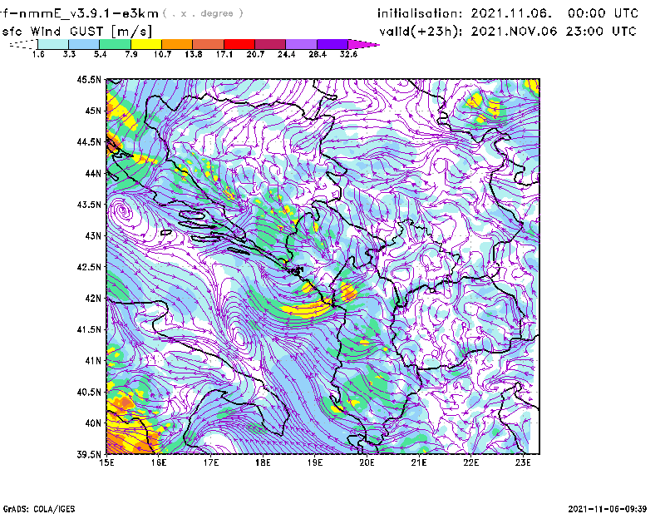Click the 15E longitude axis label
The image size is (665, 514).
click(106, 462)
